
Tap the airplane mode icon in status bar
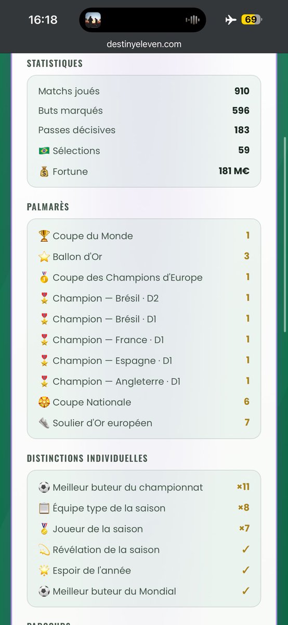click(x=231, y=20)
